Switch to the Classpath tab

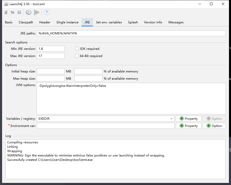click(26, 22)
